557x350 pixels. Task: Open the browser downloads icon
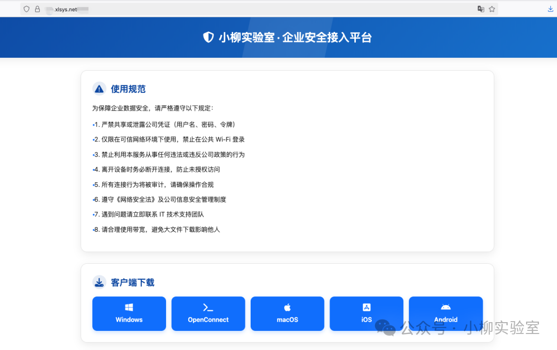click(550, 9)
